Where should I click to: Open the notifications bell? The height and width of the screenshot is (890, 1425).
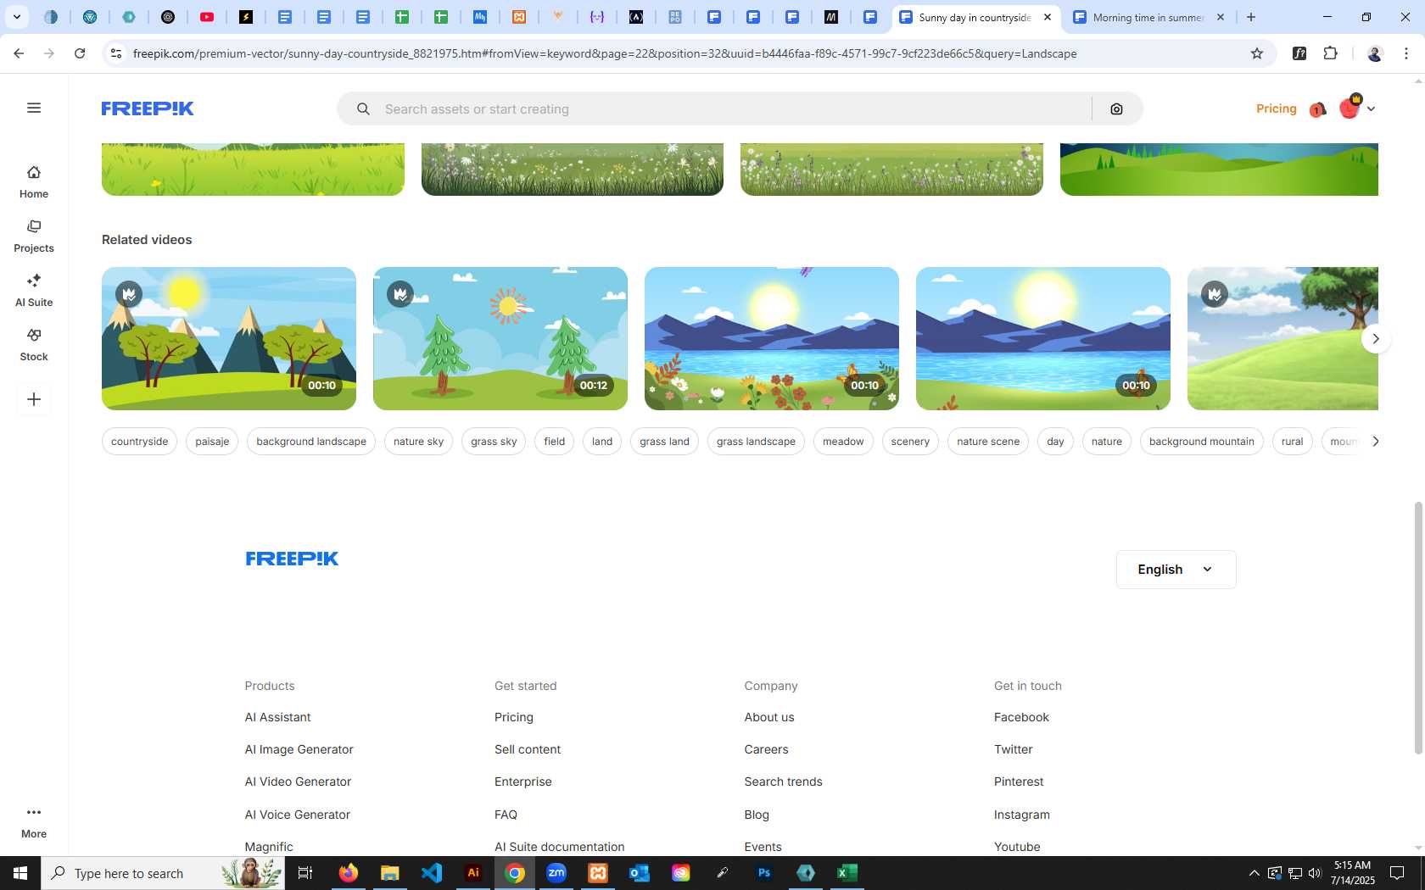pos(1317,109)
